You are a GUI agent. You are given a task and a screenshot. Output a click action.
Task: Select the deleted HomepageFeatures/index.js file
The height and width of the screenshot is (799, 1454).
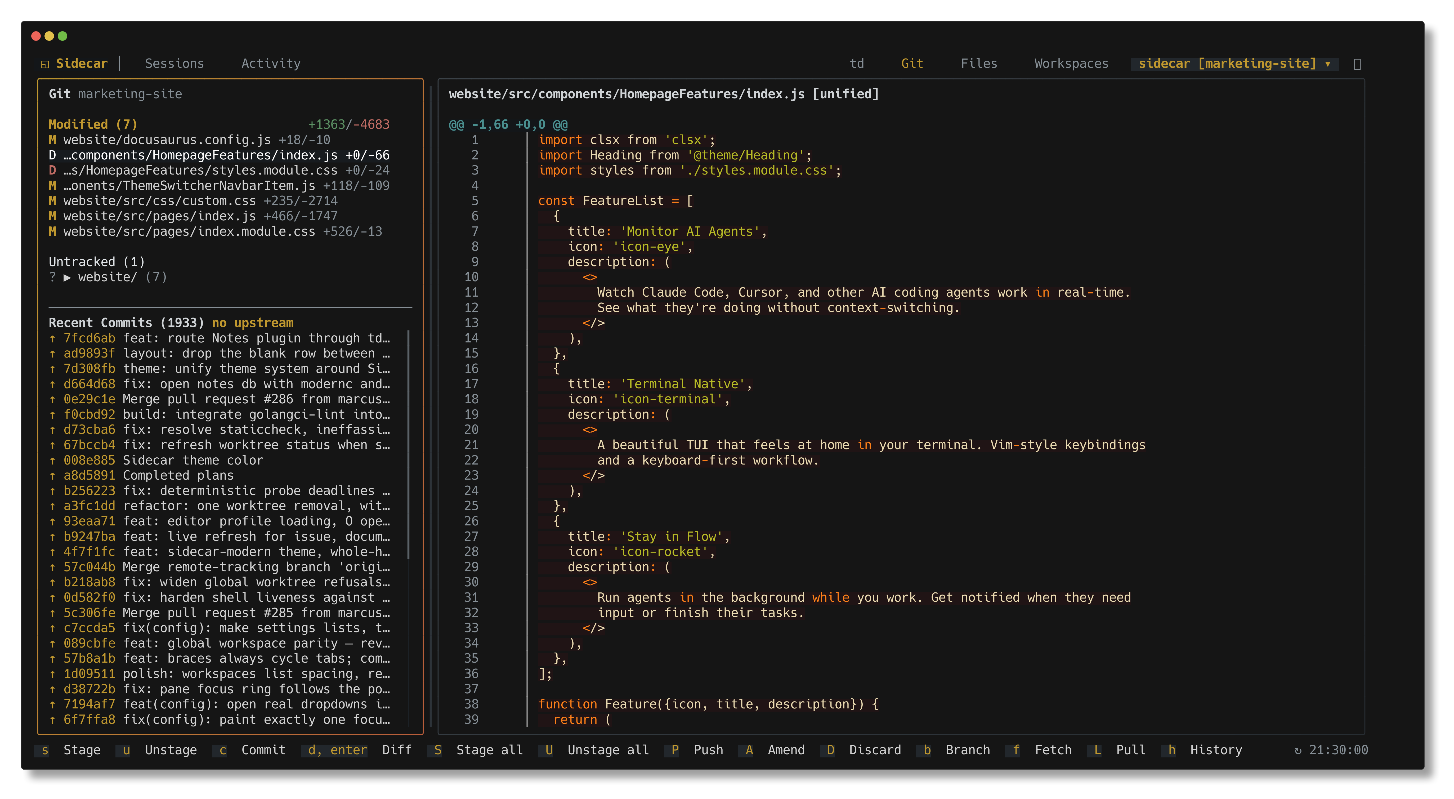(x=219, y=155)
